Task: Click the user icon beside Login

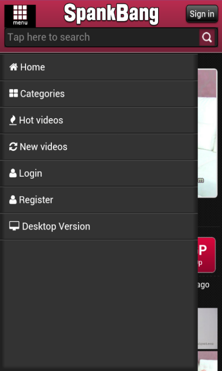Action: pyautogui.click(x=13, y=173)
